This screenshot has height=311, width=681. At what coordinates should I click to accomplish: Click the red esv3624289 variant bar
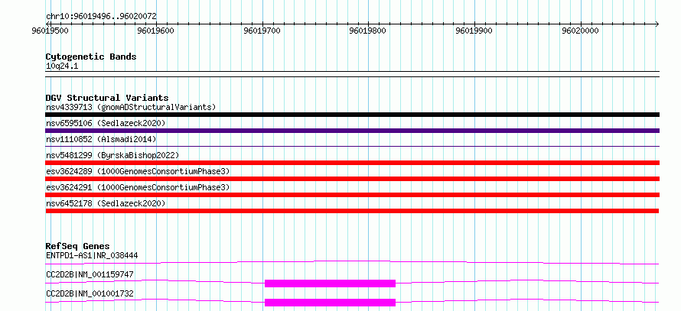tap(352, 179)
